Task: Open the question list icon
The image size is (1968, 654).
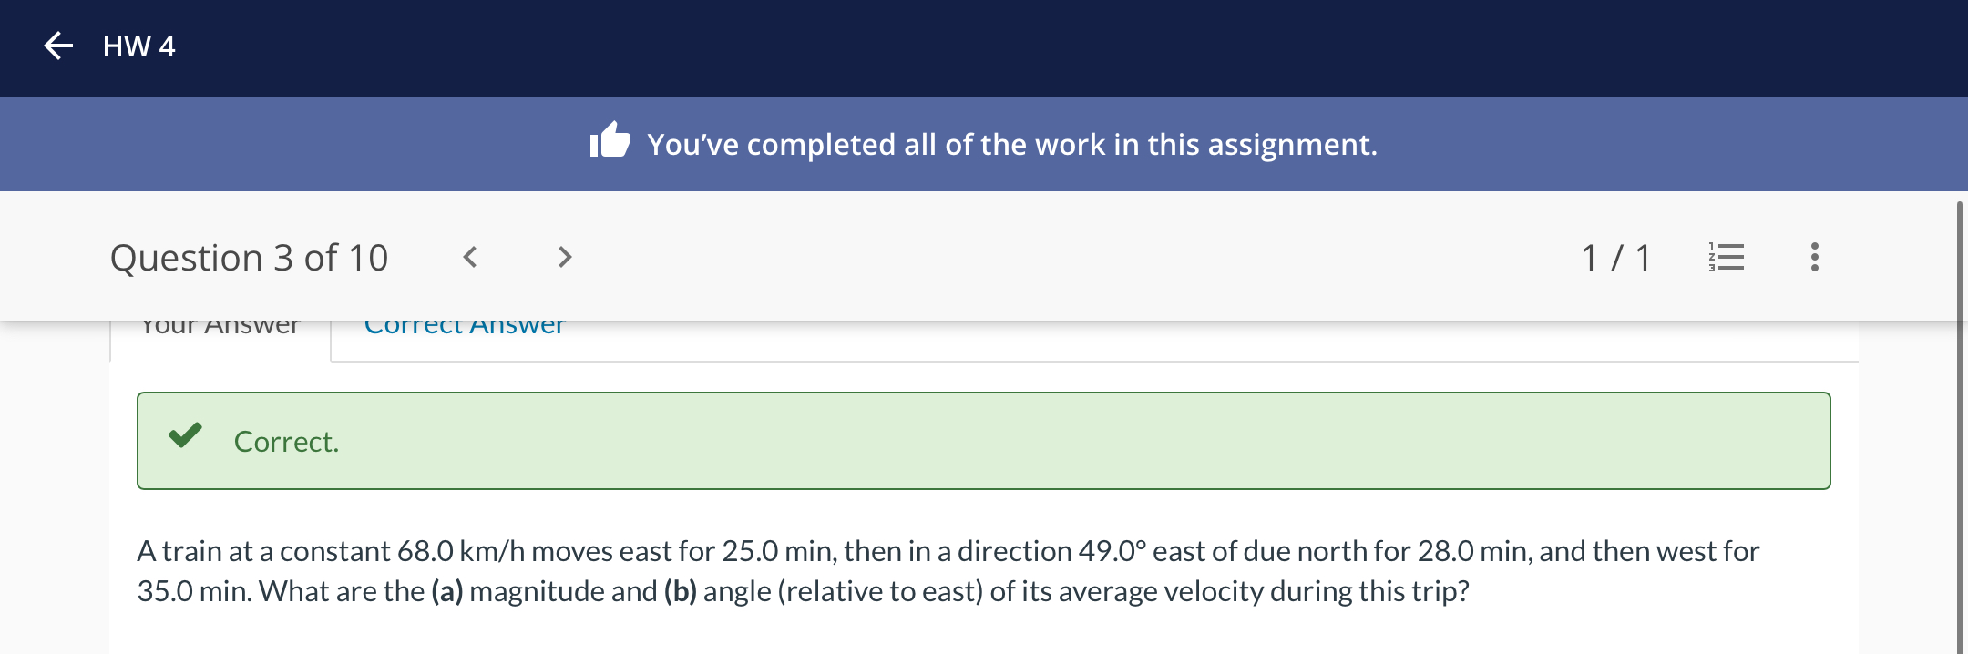Action: [x=1726, y=257]
